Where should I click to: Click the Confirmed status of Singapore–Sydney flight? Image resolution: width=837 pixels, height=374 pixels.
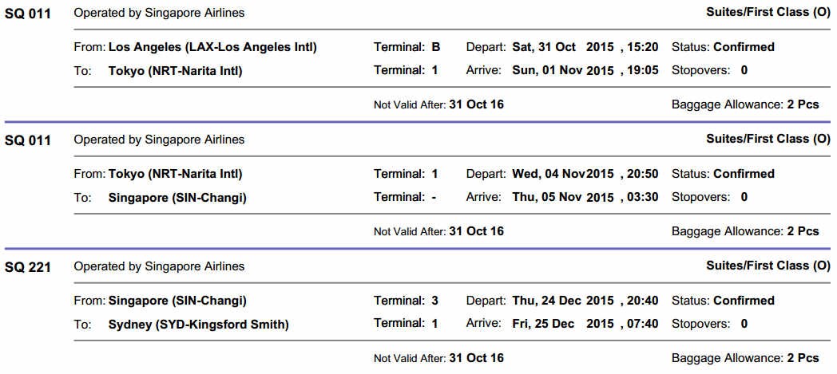pos(744,301)
